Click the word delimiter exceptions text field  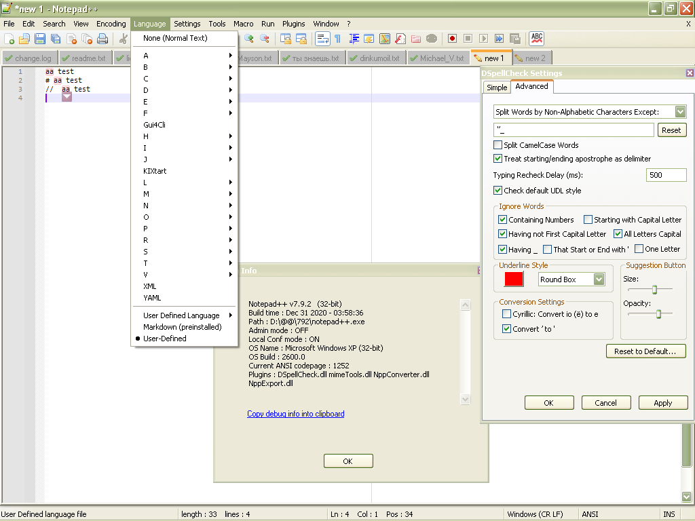coord(574,130)
